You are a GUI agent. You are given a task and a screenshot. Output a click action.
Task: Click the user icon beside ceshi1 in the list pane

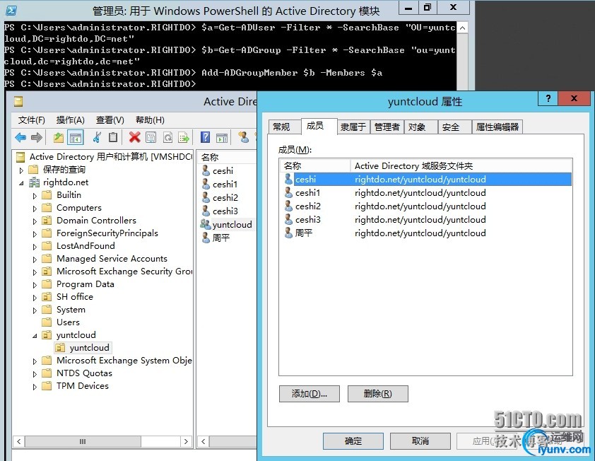[x=206, y=184]
